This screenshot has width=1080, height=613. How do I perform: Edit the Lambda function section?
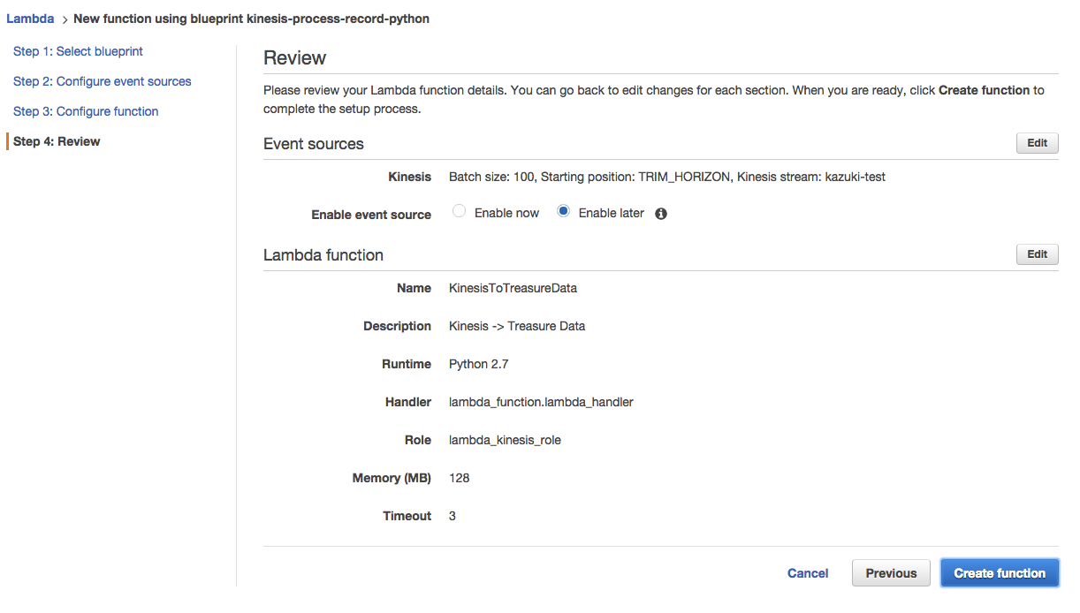[1037, 254]
